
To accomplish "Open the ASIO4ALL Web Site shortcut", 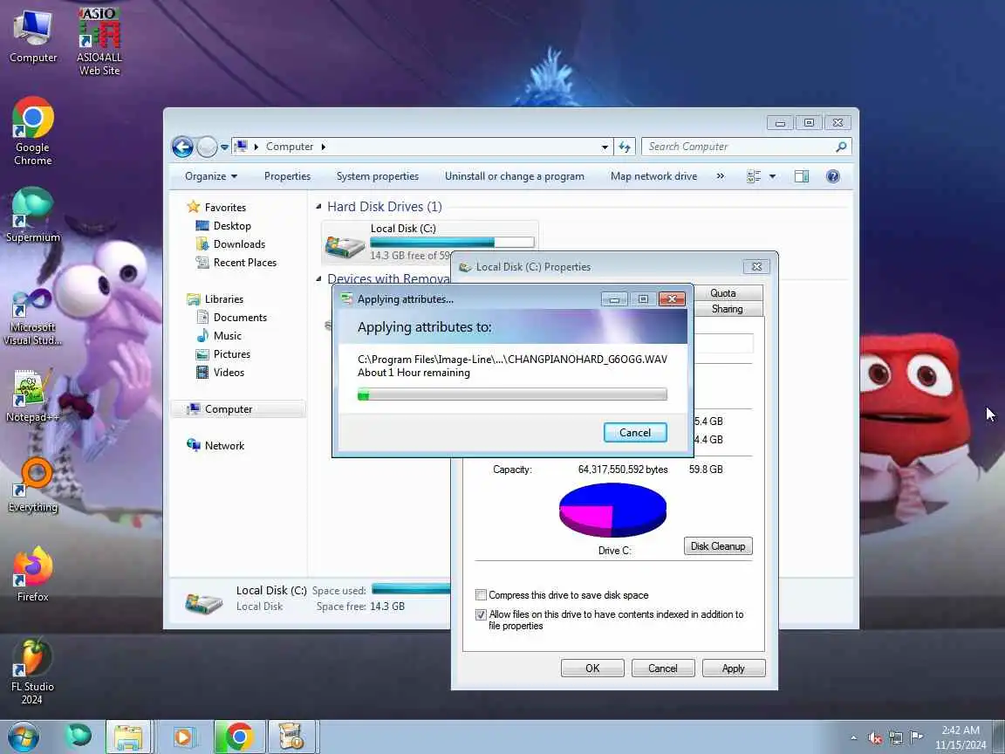I will coord(99,42).
